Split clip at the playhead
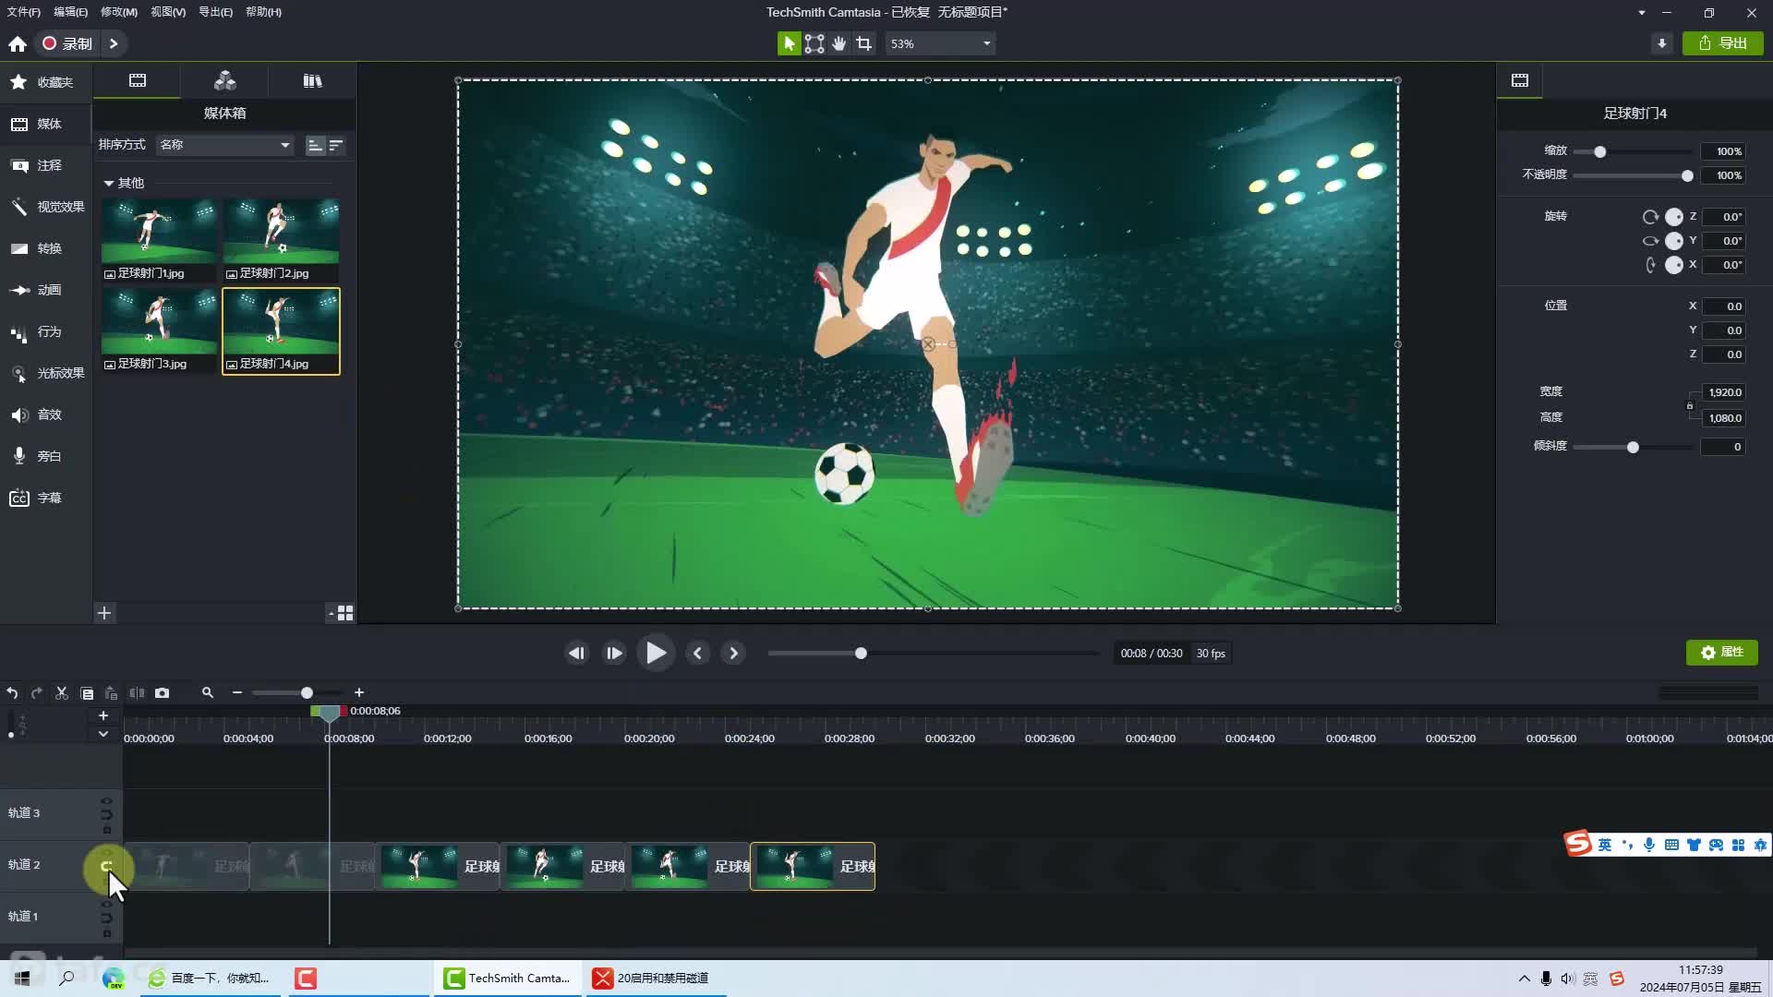This screenshot has width=1773, height=997. click(x=137, y=692)
